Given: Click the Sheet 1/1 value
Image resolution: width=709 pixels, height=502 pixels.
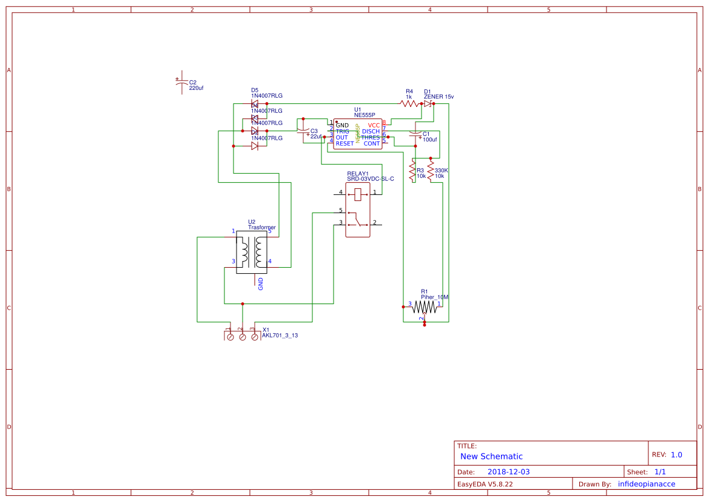Looking at the screenshot, I should coord(660,472).
